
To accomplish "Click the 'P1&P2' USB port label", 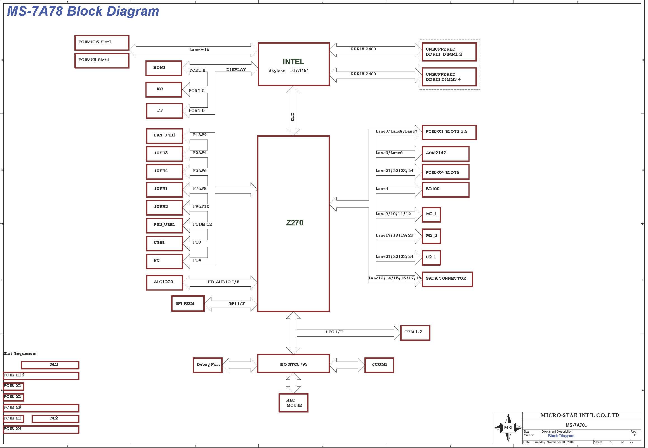I will 200,135.
